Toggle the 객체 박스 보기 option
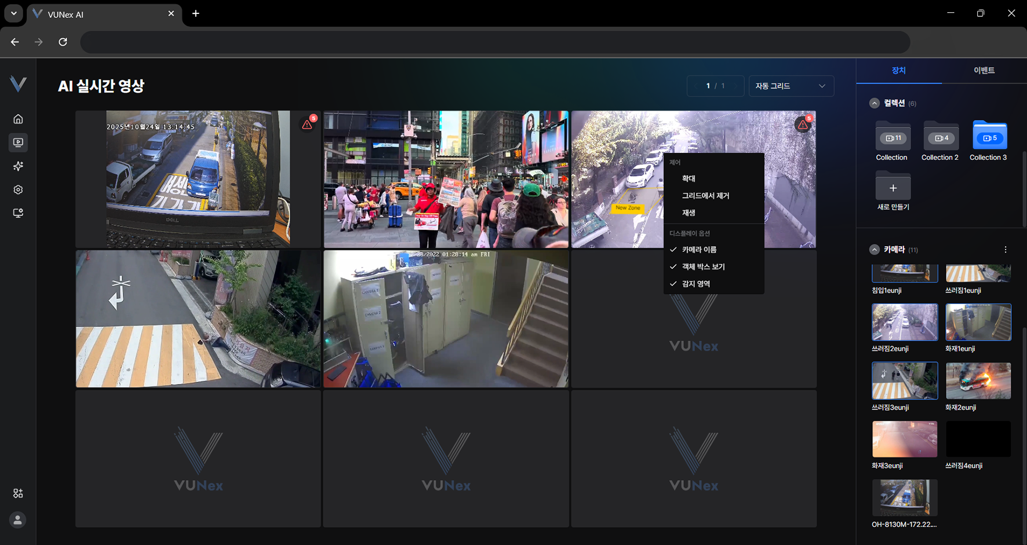The image size is (1027, 545). (x=703, y=267)
